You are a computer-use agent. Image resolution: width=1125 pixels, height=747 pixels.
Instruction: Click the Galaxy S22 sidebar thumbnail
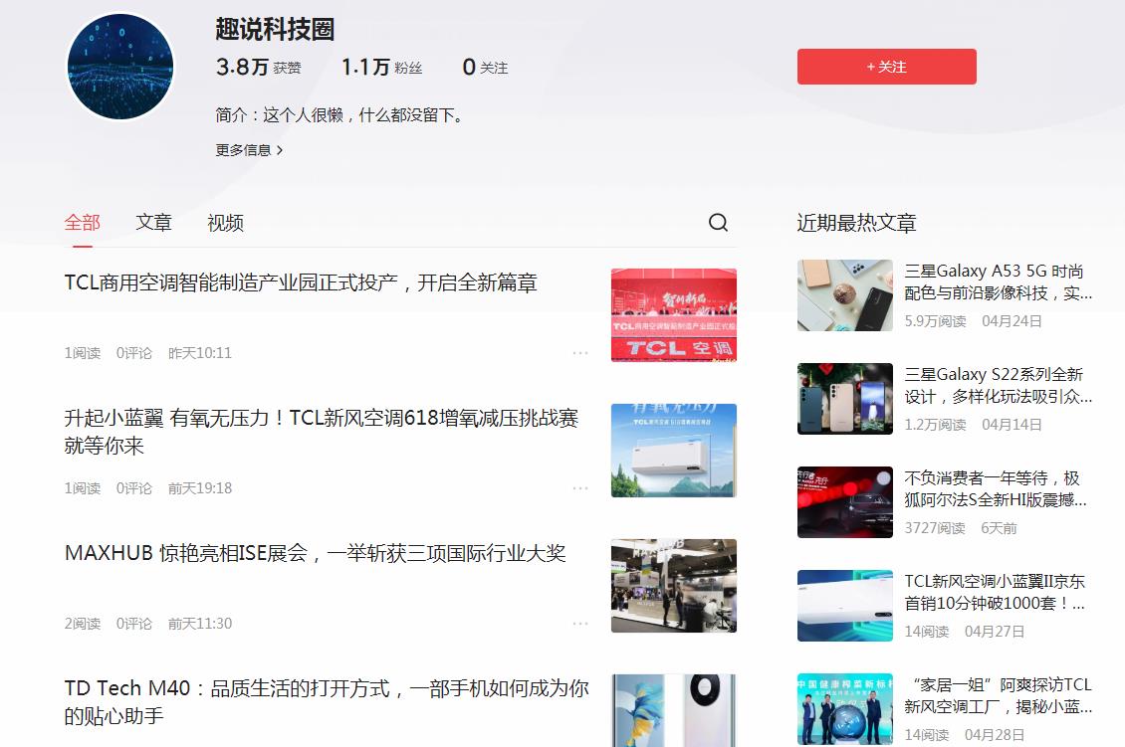coord(845,399)
